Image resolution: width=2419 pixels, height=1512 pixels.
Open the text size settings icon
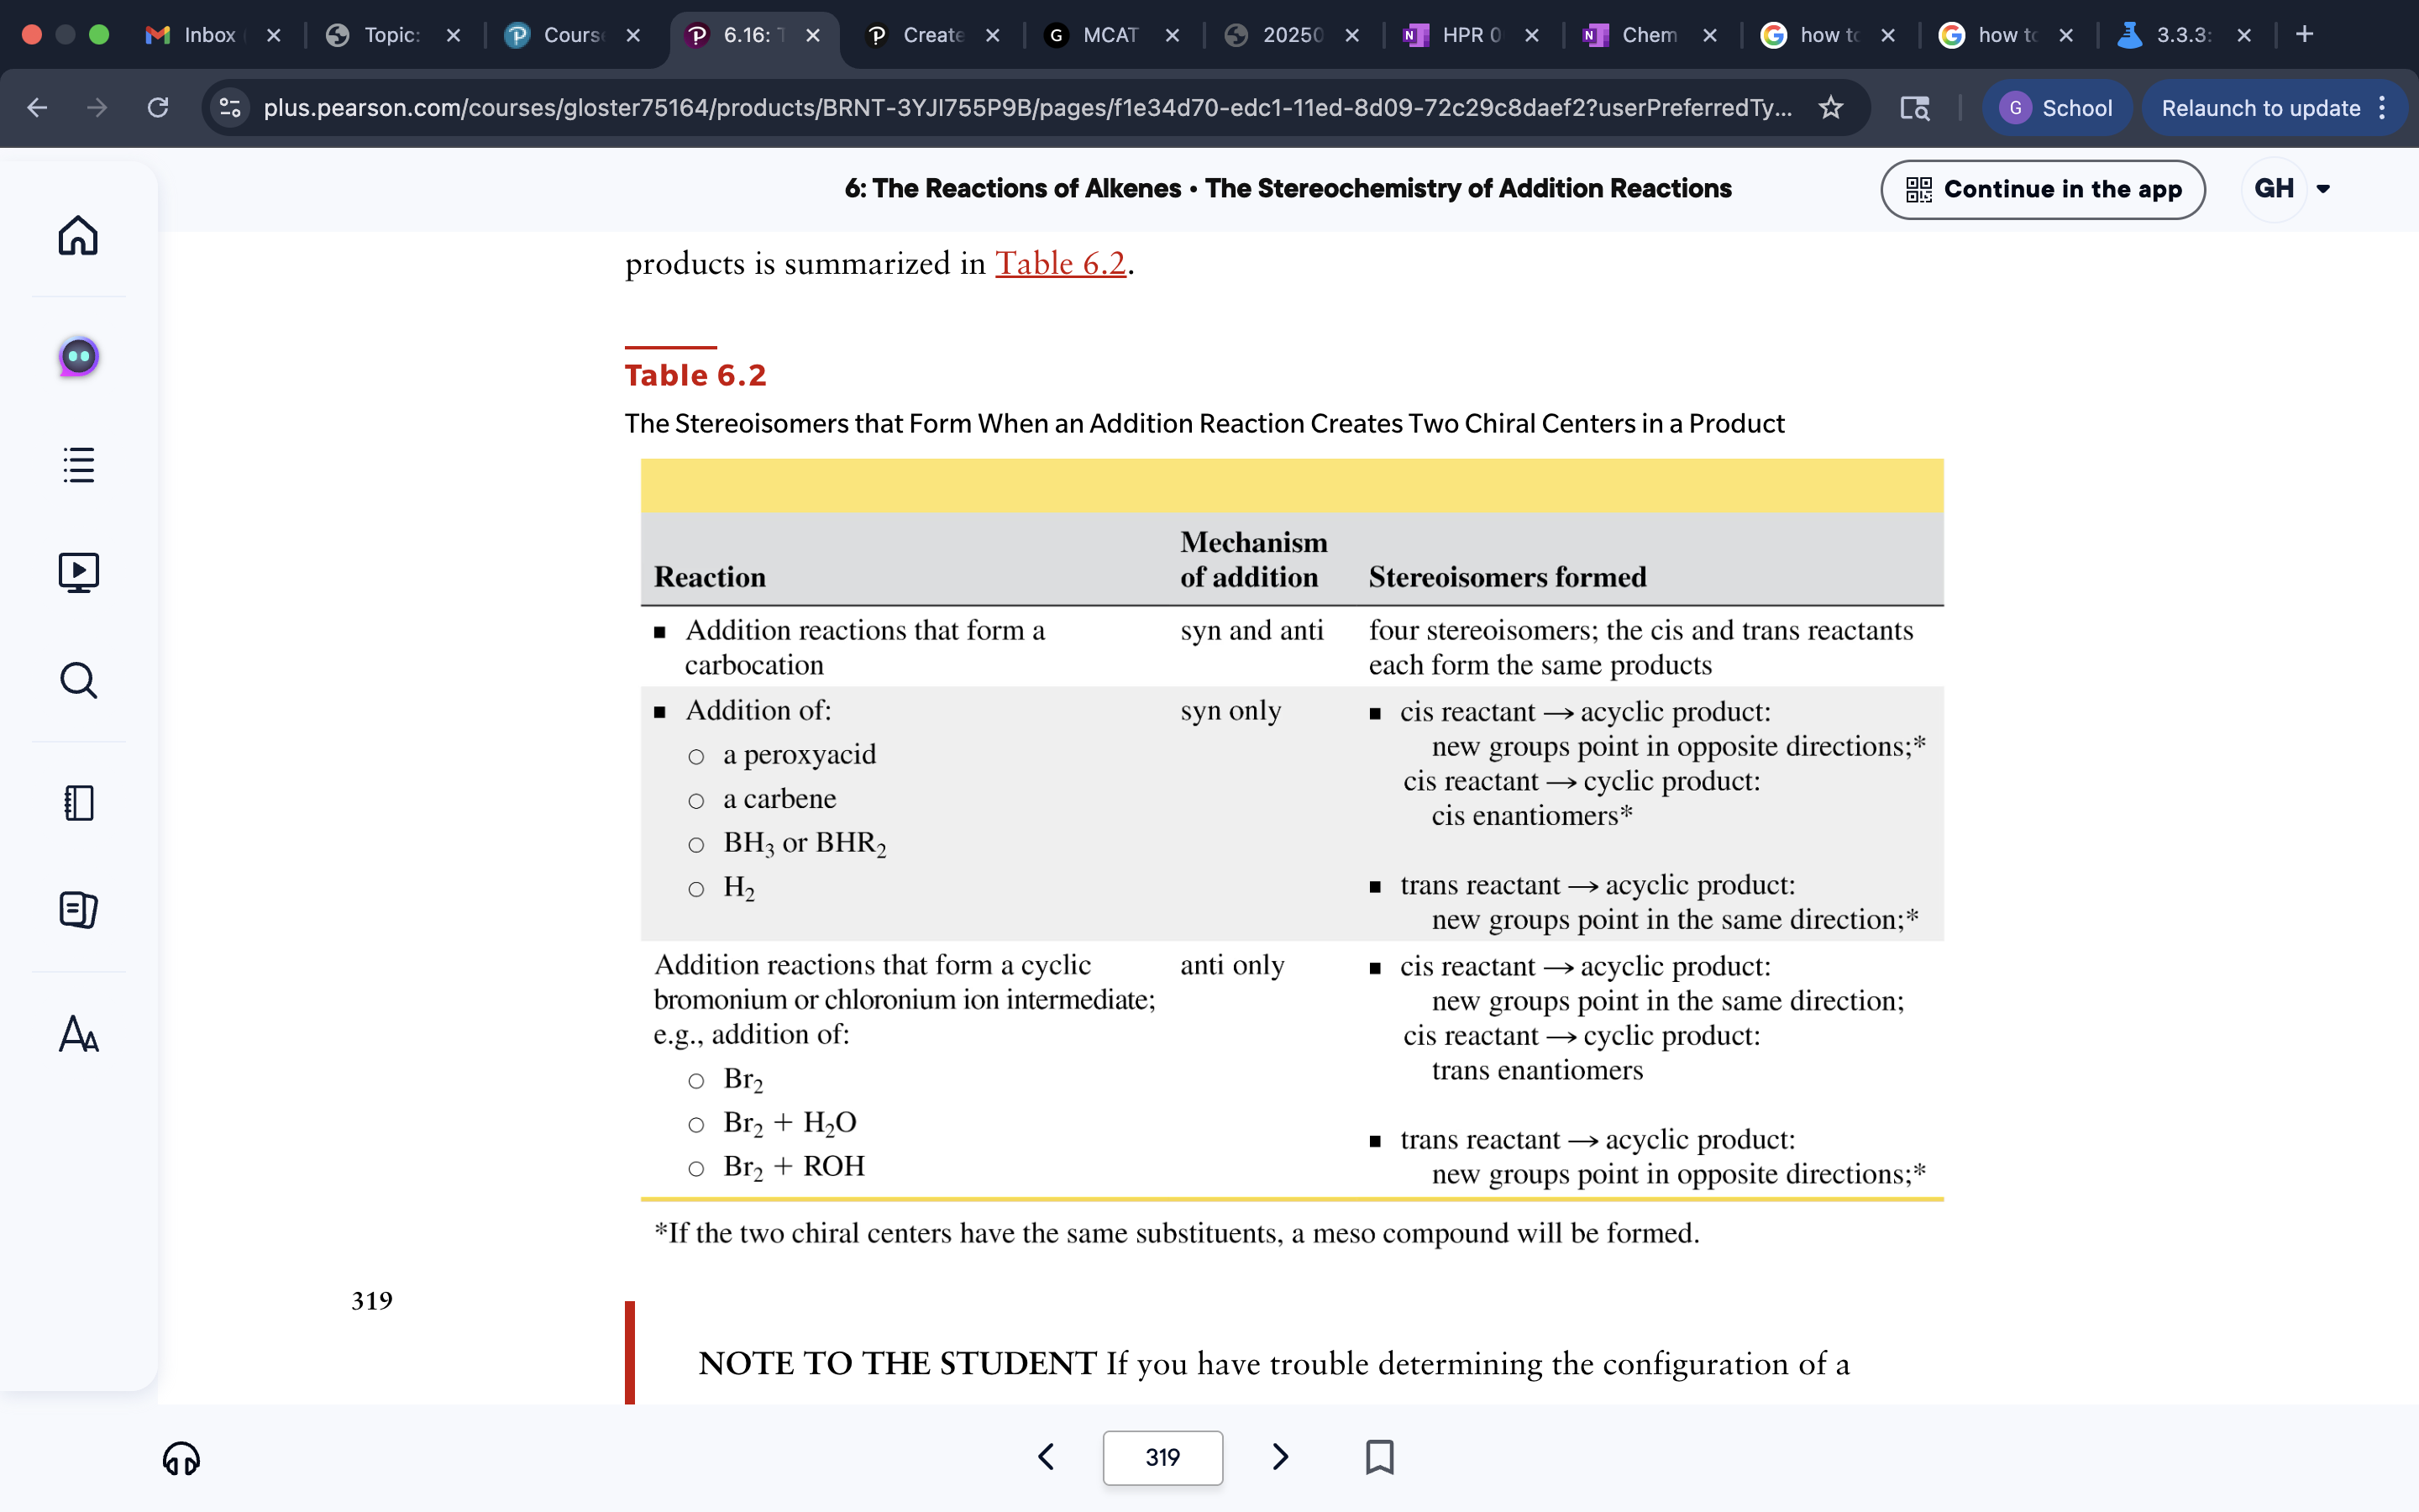pyautogui.click(x=78, y=1035)
